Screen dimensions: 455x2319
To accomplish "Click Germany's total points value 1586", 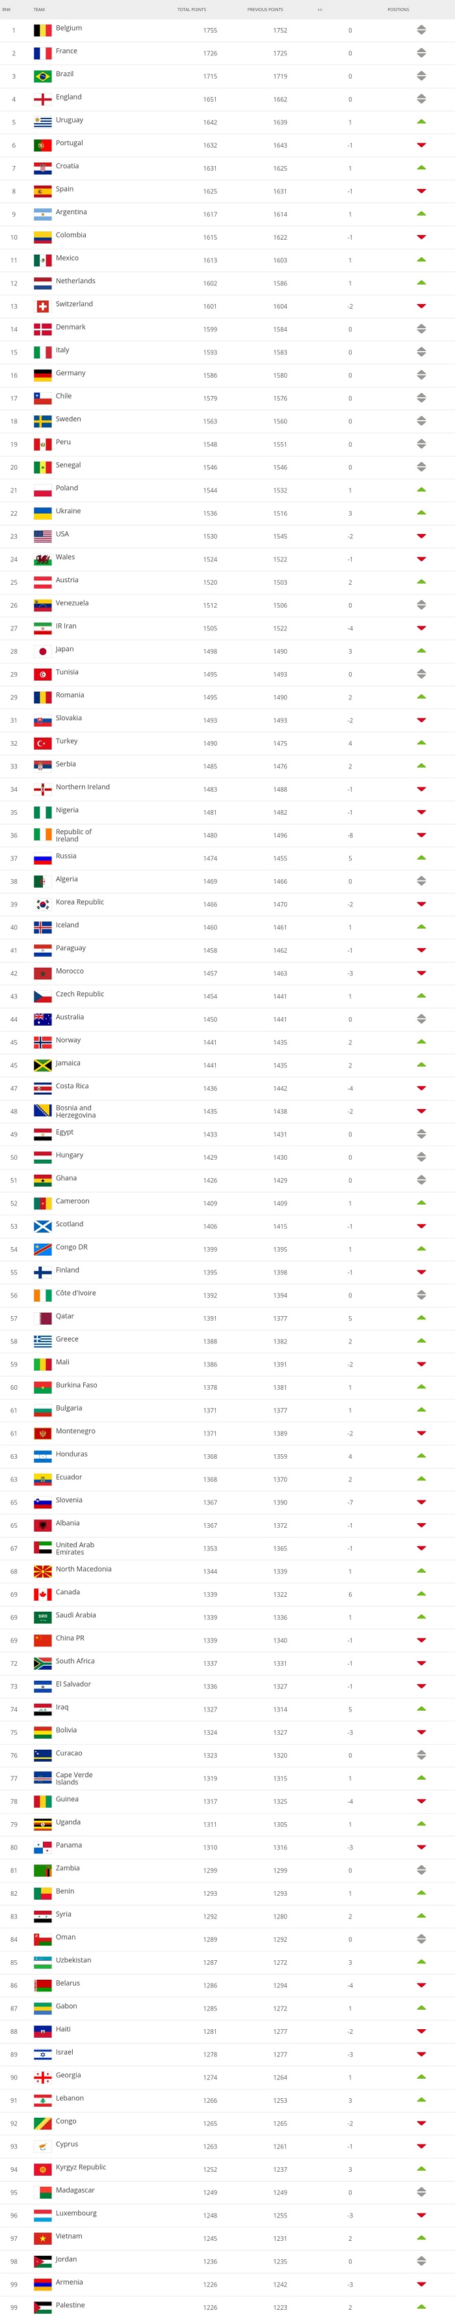I will [209, 375].
